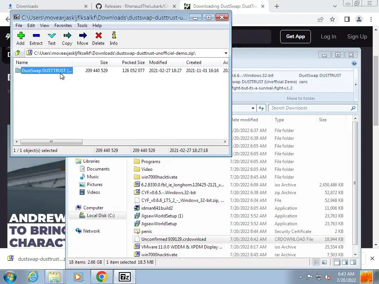Open the Info dialog in 7-Zip
Viewport: 379px width, 284px height.
pos(114,38)
